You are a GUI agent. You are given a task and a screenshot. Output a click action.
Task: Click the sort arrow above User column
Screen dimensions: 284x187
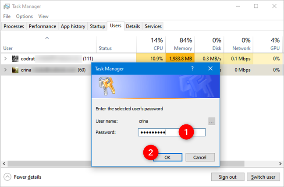(x=47, y=38)
